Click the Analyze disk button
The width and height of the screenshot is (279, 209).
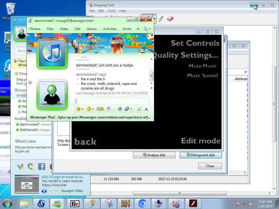154,155
